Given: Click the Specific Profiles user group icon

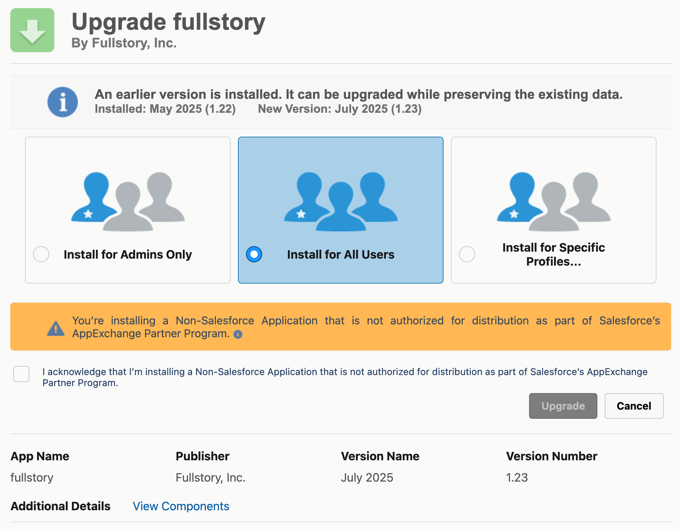Looking at the screenshot, I should click(x=554, y=201).
